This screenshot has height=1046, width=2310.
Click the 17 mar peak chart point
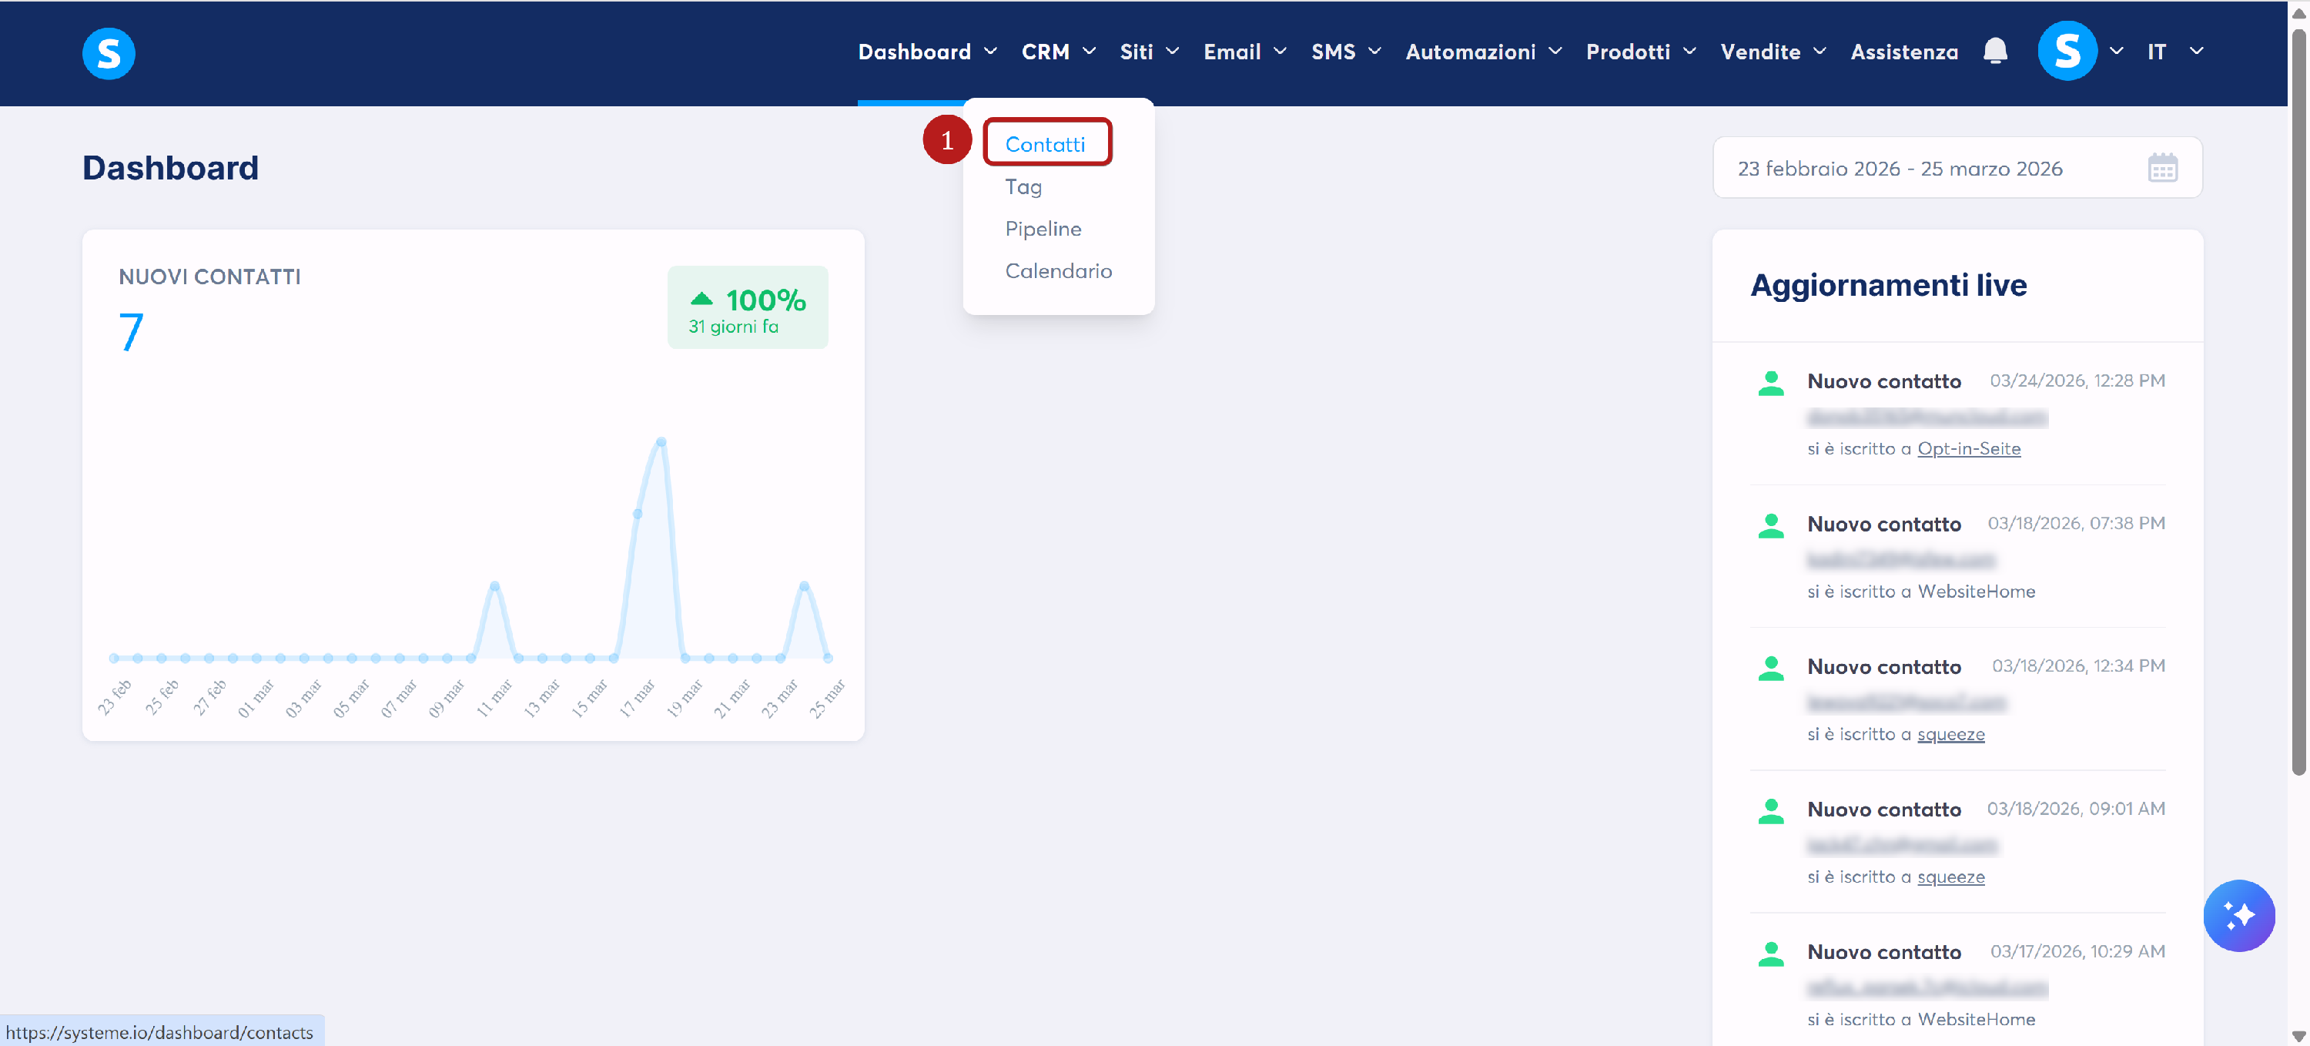[661, 442]
